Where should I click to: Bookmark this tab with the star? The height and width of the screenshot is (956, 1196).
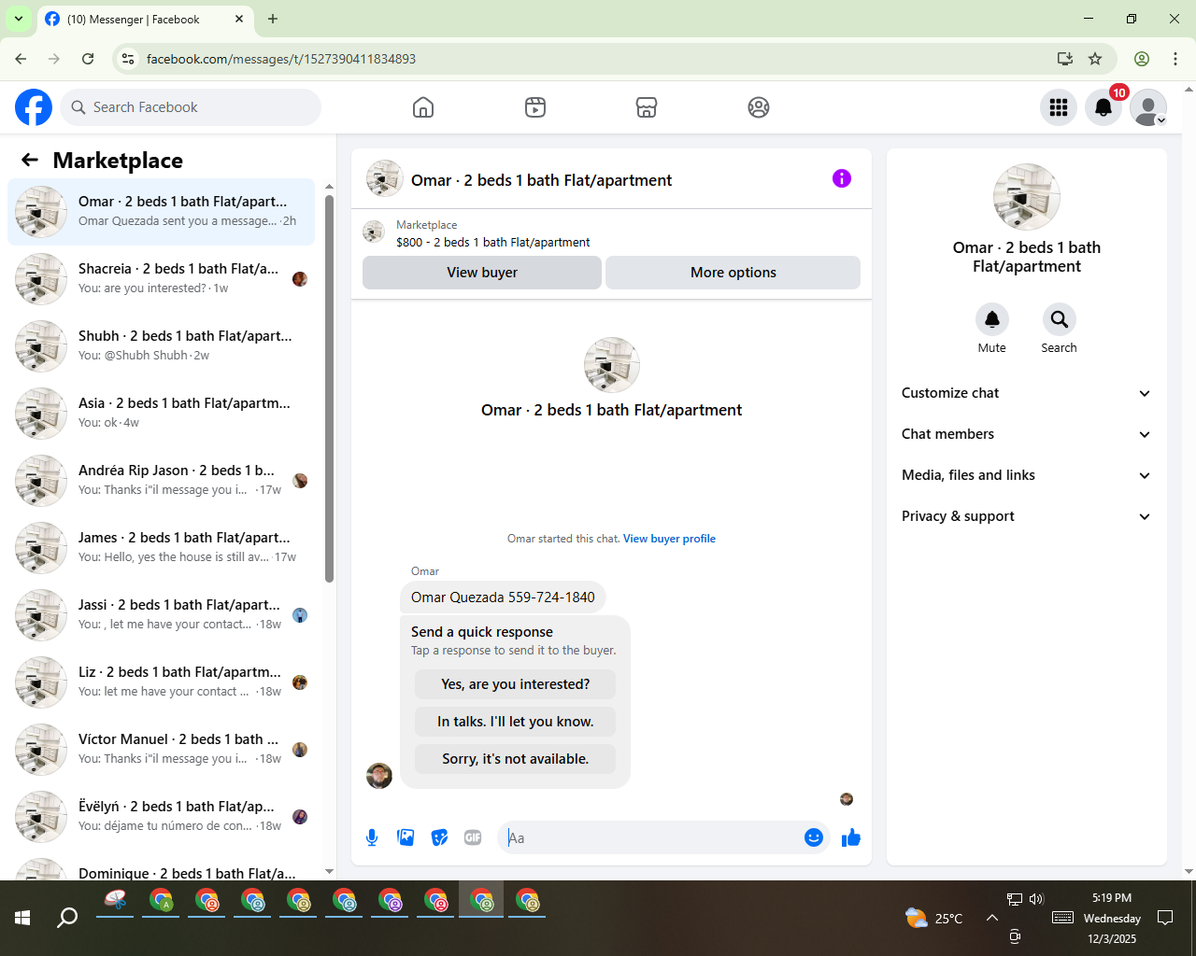point(1095,59)
